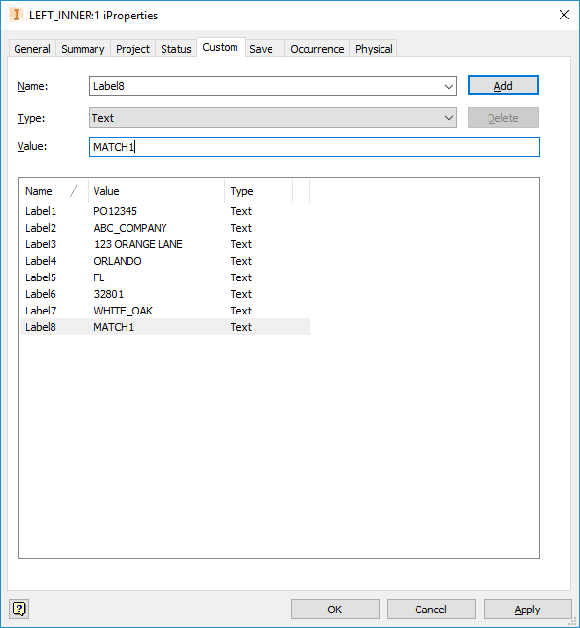The image size is (580, 628).
Task: Select the Label7 row
Action: [x=165, y=311]
